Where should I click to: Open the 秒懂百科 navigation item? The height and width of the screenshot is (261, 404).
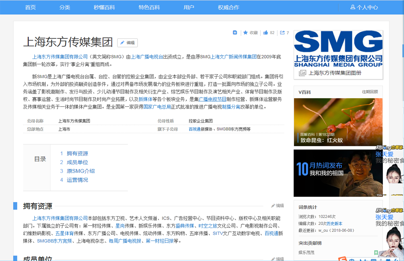click(x=104, y=7)
